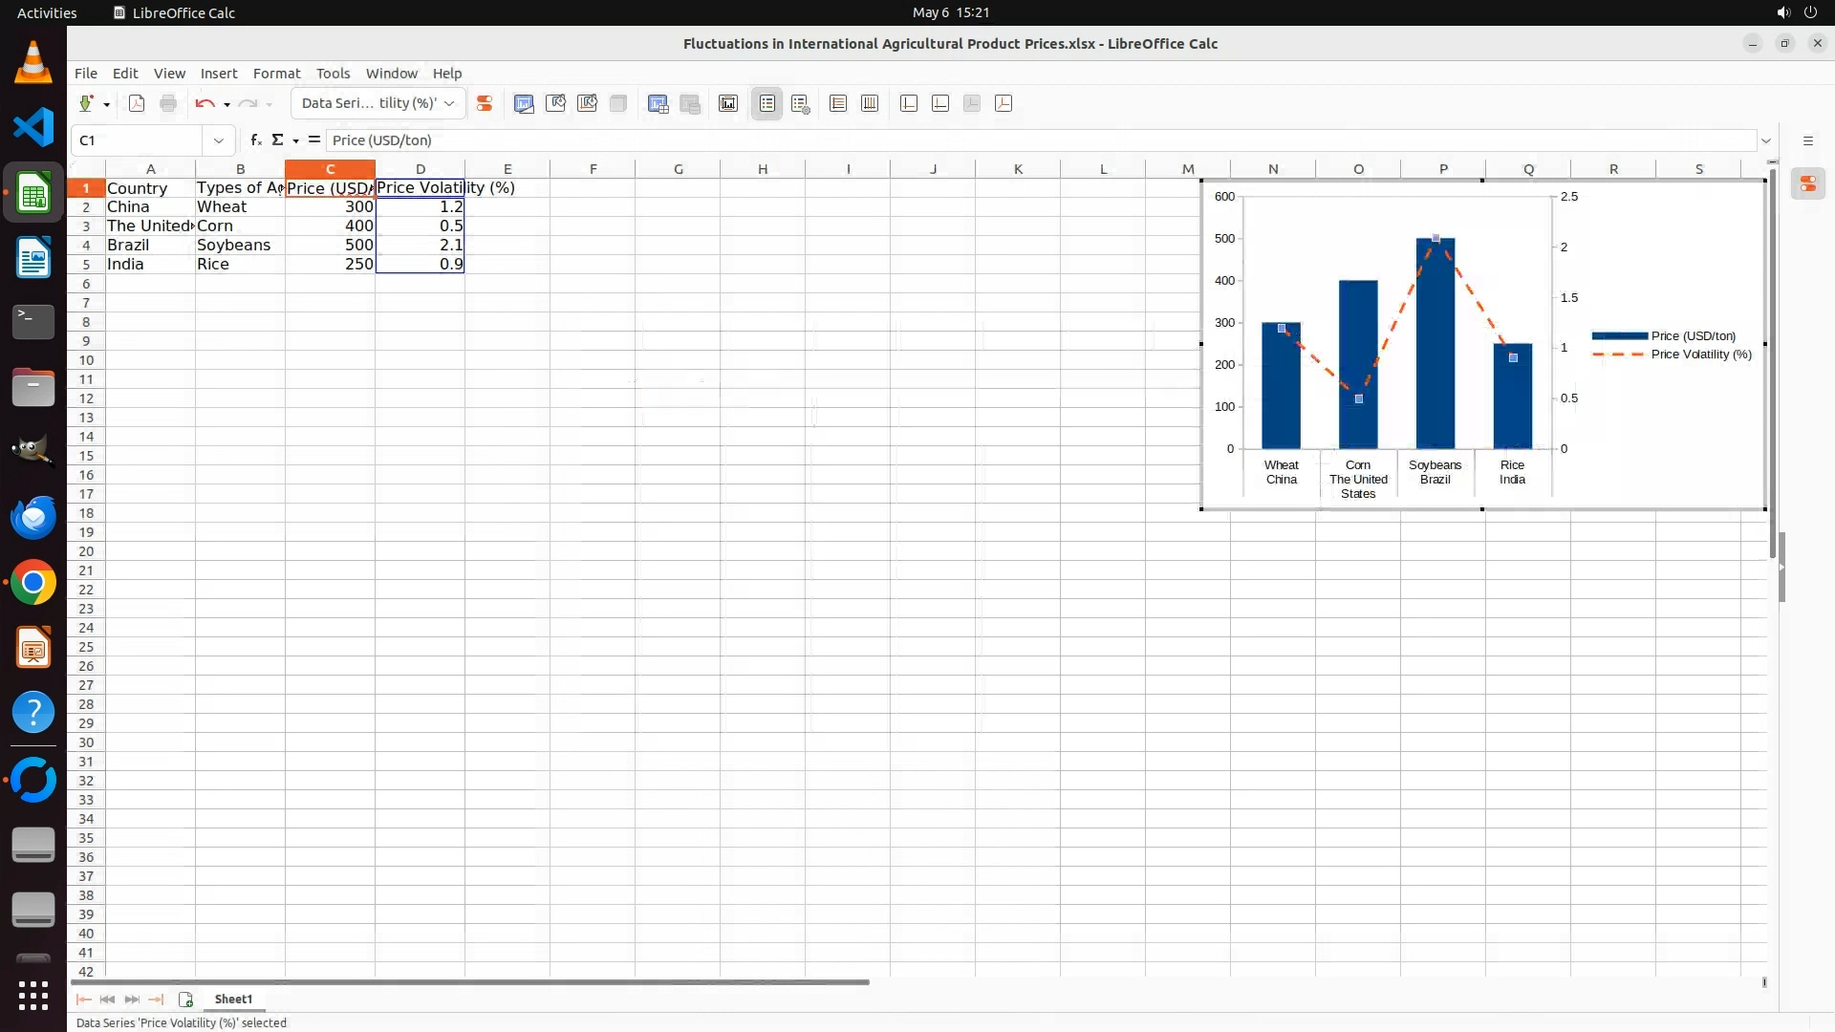The width and height of the screenshot is (1835, 1032).
Task: Toggle Horizontal Grids in chart toolbar
Action: tap(838, 104)
